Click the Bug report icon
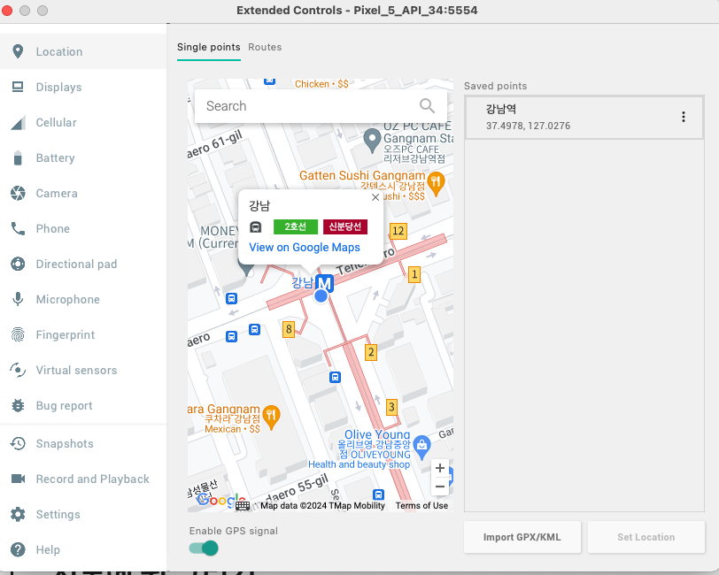719x575 pixels. point(18,405)
